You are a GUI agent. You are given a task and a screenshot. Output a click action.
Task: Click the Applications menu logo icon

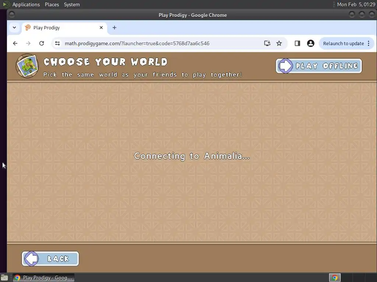[6, 4]
